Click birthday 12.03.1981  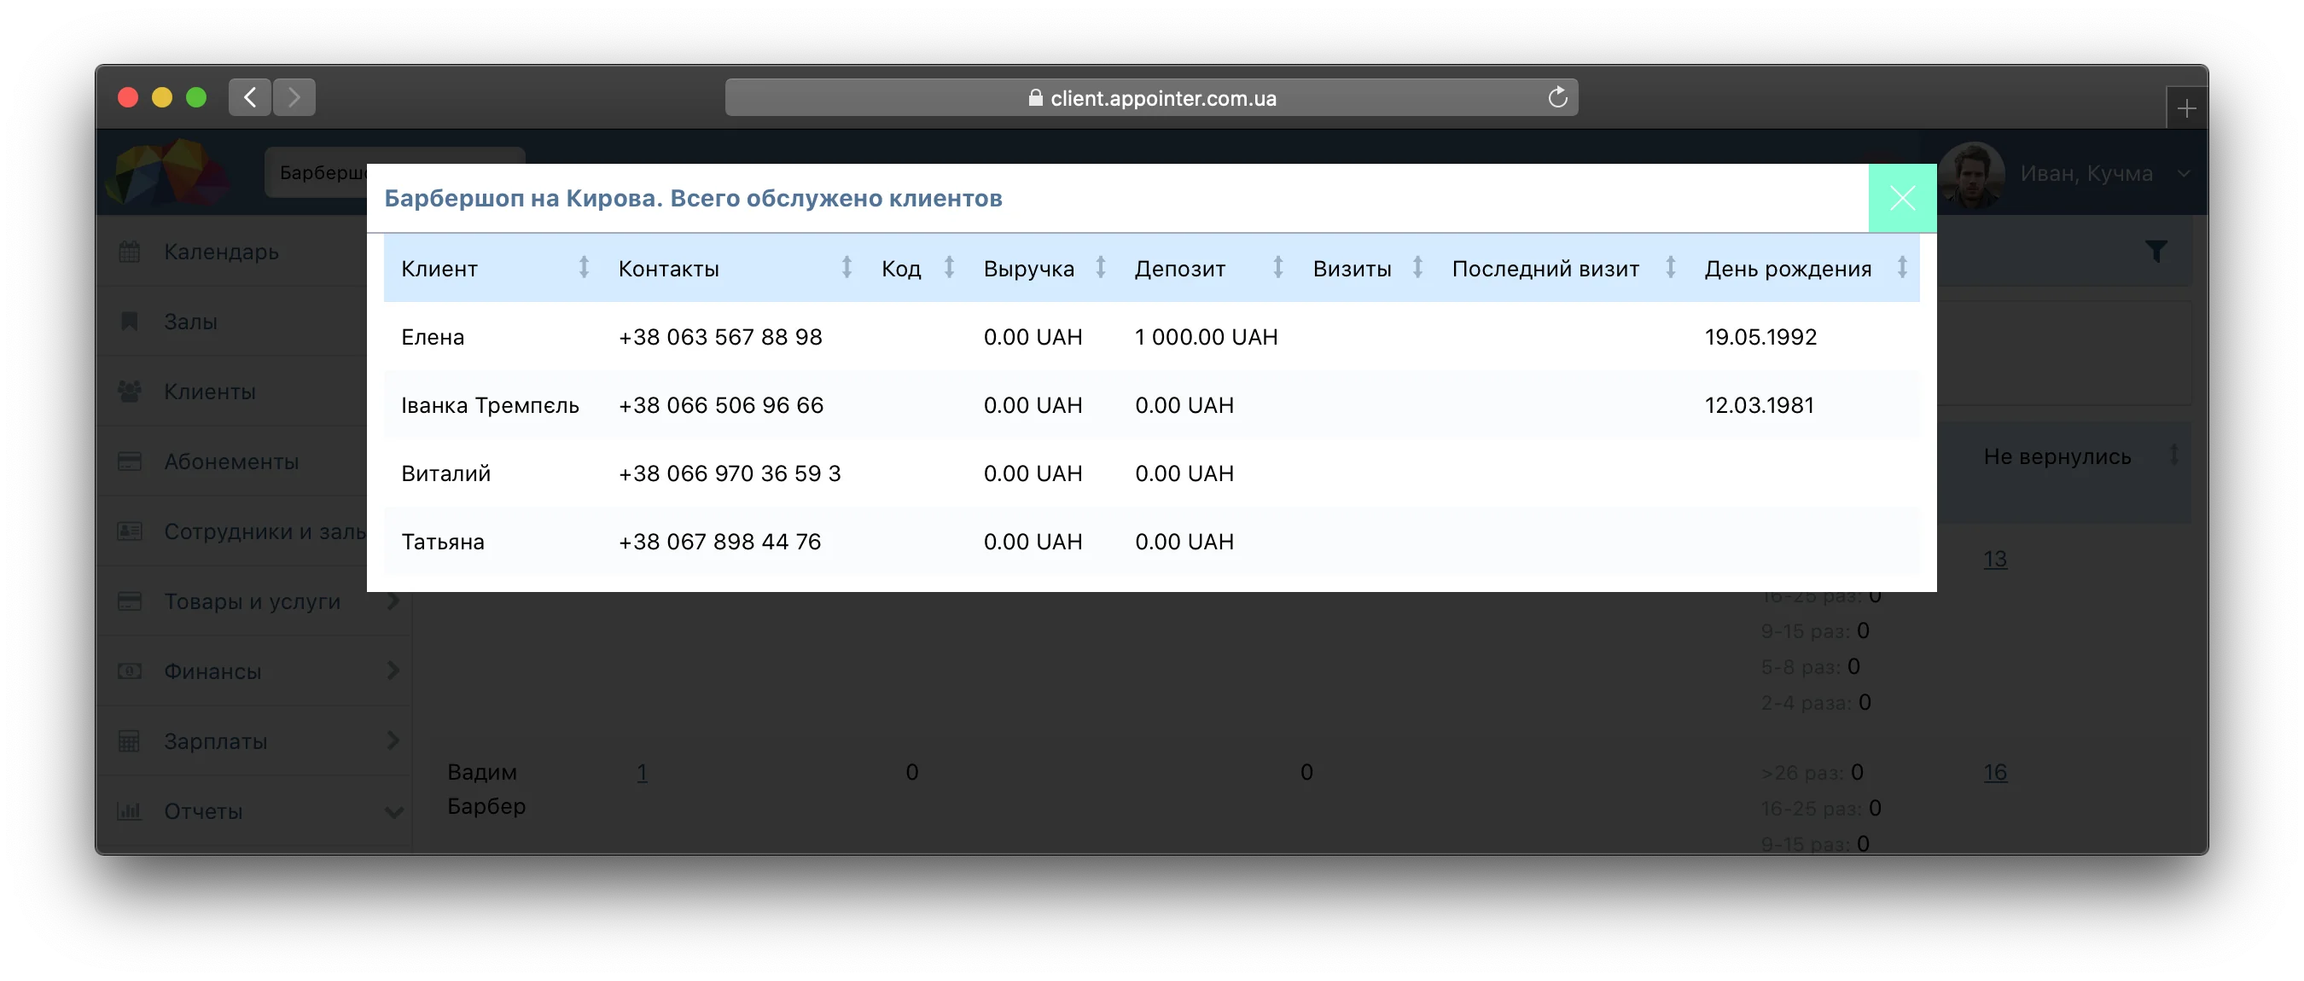[x=1760, y=405]
